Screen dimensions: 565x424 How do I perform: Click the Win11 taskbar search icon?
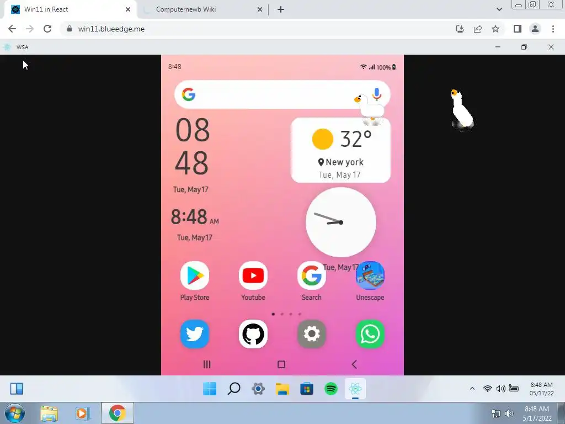[234, 389]
